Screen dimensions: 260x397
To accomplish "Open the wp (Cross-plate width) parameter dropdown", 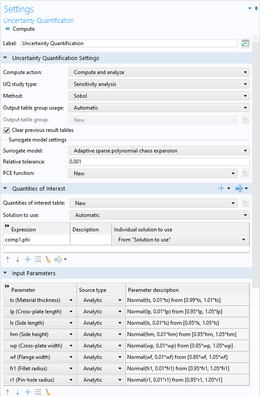I will point(40,346).
